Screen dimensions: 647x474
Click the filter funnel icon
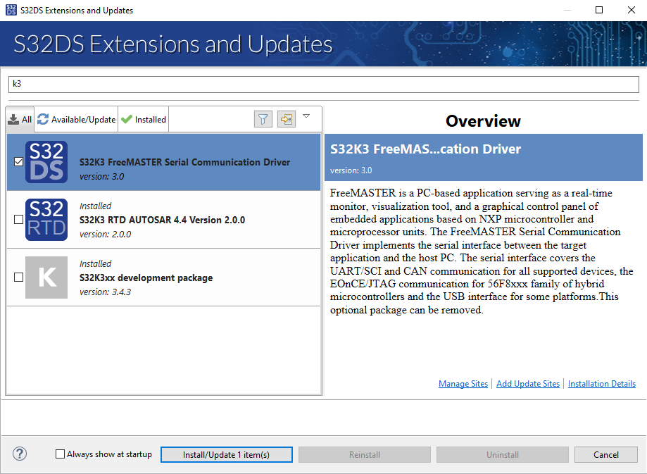[x=263, y=119]
